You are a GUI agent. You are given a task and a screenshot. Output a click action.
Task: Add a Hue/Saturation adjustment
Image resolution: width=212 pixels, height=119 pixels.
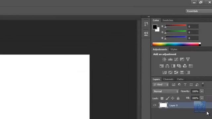click(x=161, y=66)
